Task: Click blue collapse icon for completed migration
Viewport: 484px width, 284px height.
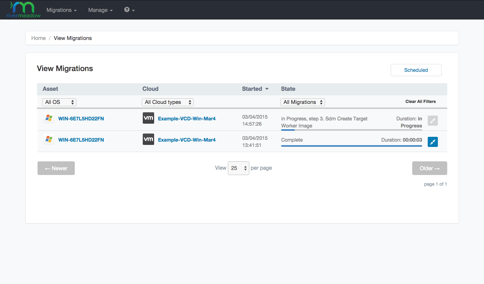Action: coord(433,142)
